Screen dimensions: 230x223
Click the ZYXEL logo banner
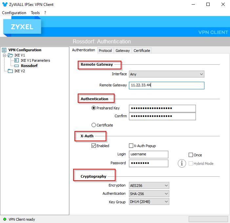[x=22, y=27]
